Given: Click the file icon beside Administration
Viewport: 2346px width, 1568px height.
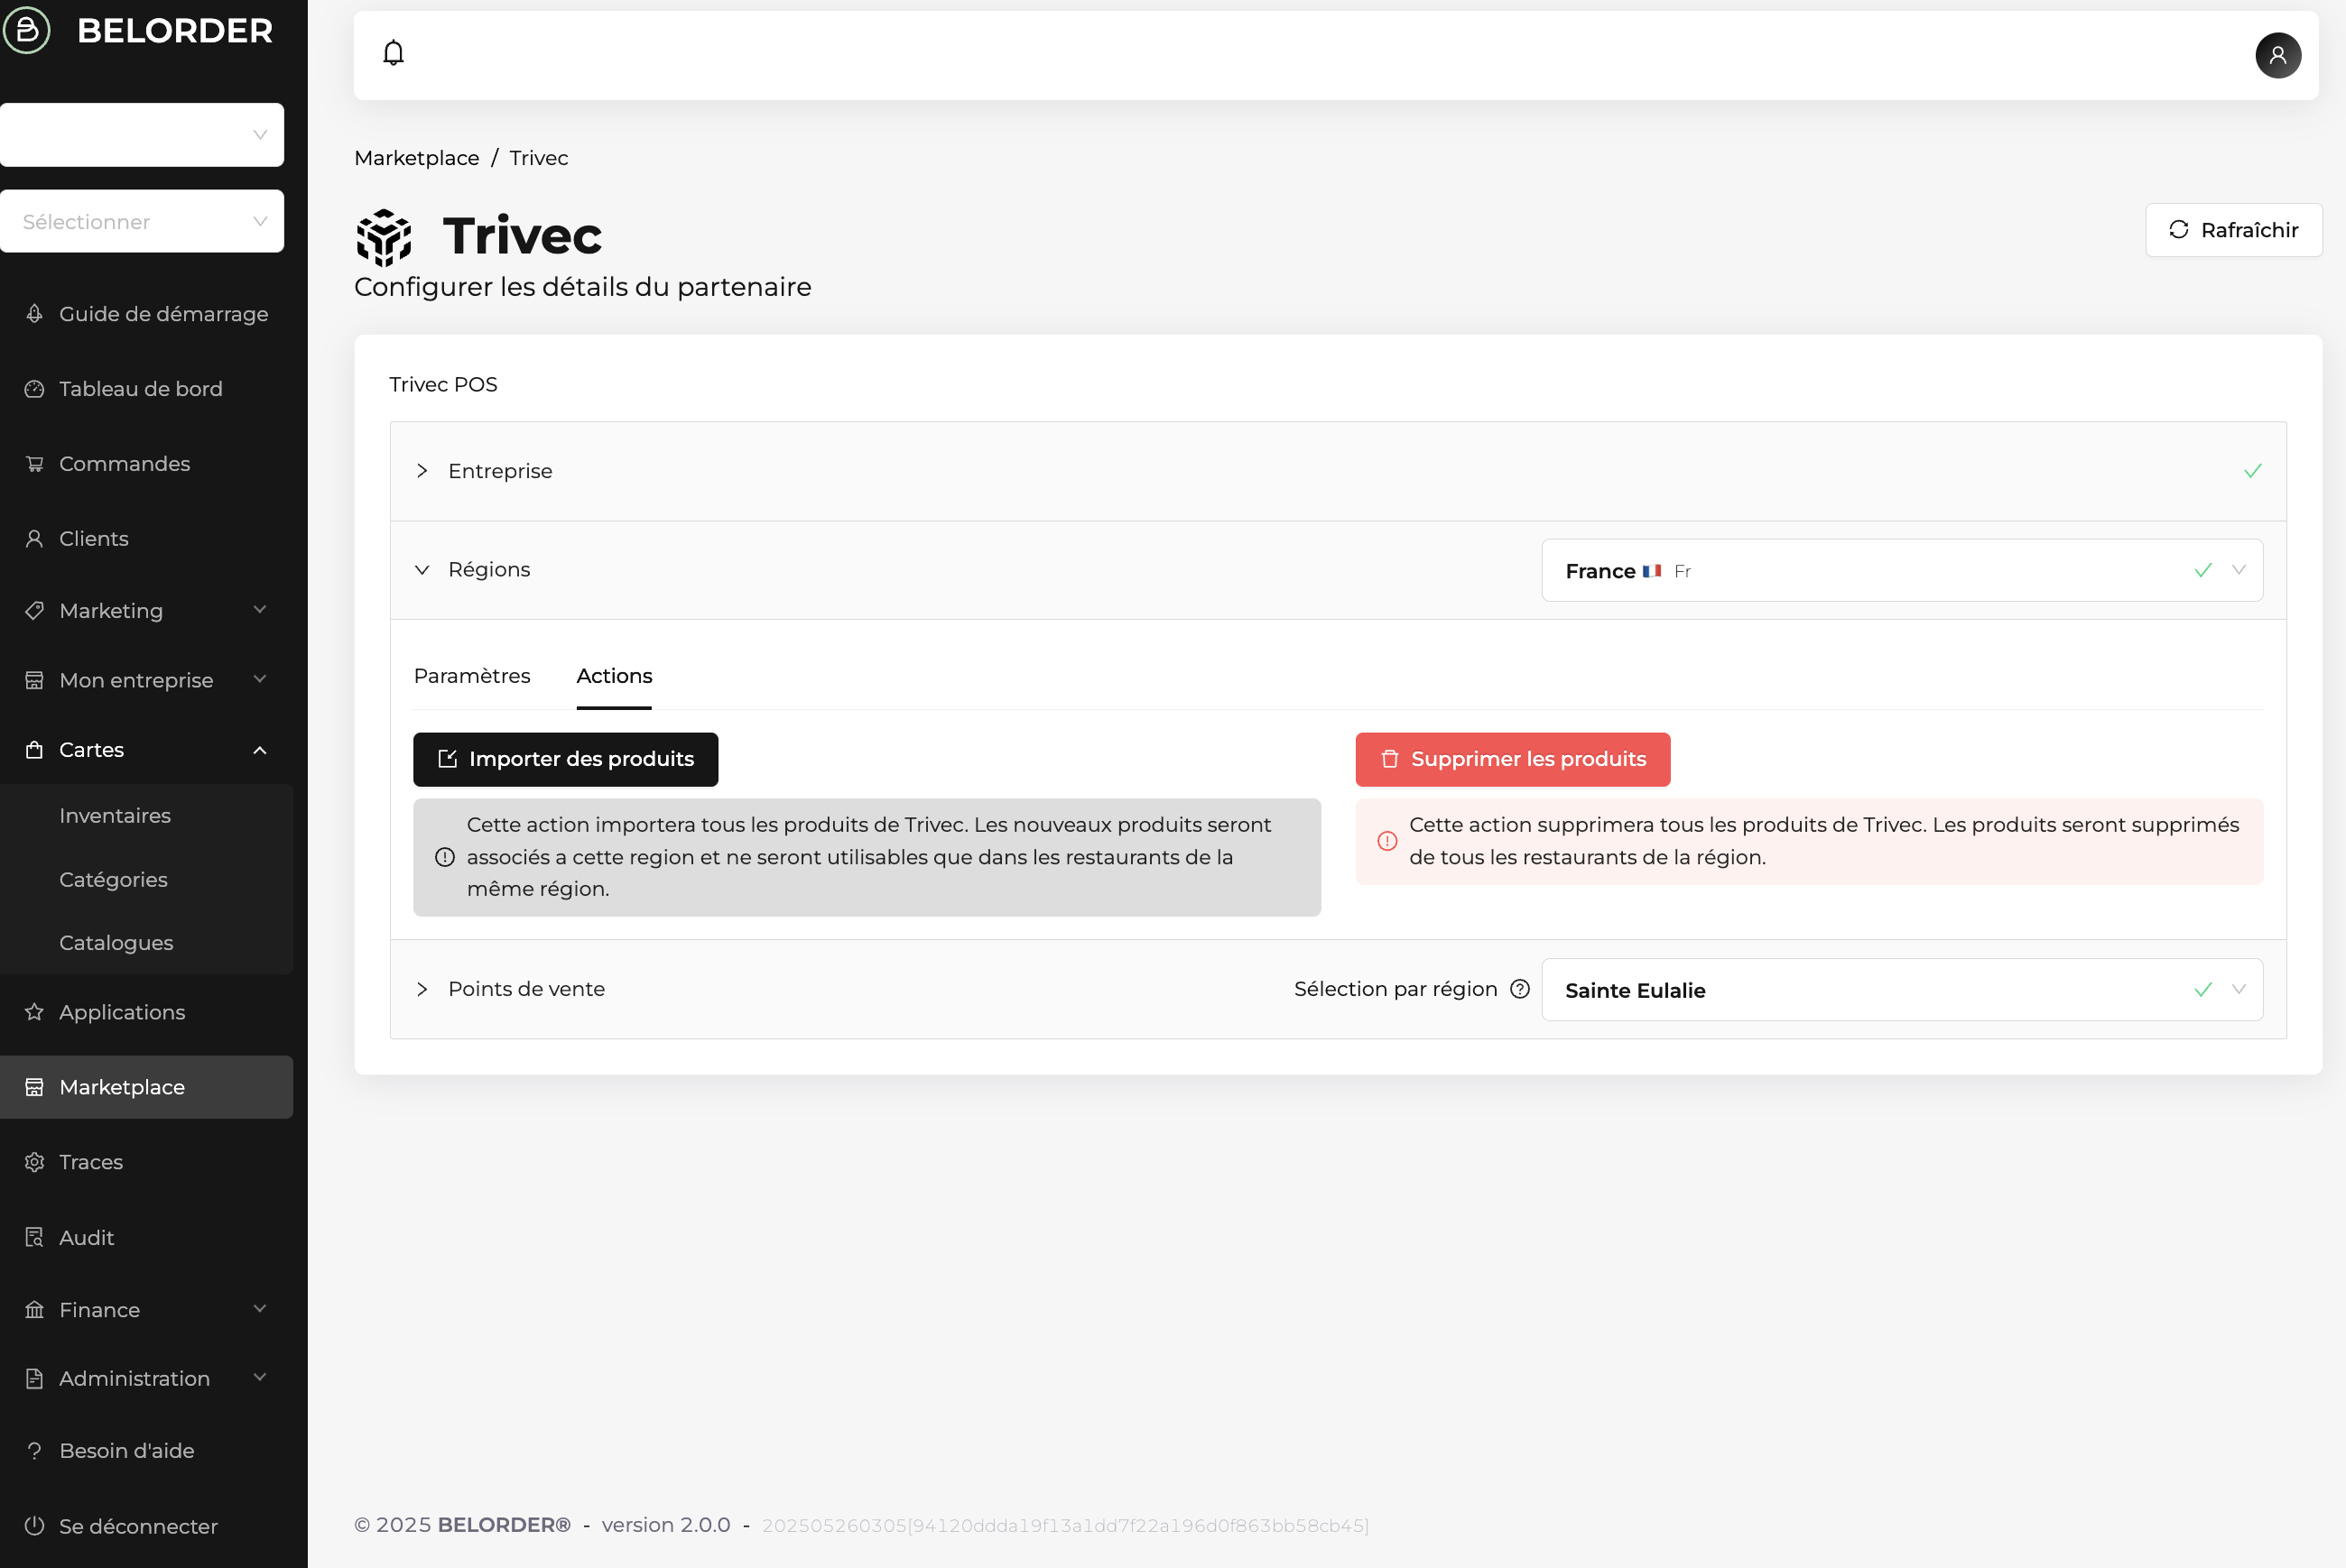Looking at the screenshot, I should pyautogui.click(x=34, y=1379).
